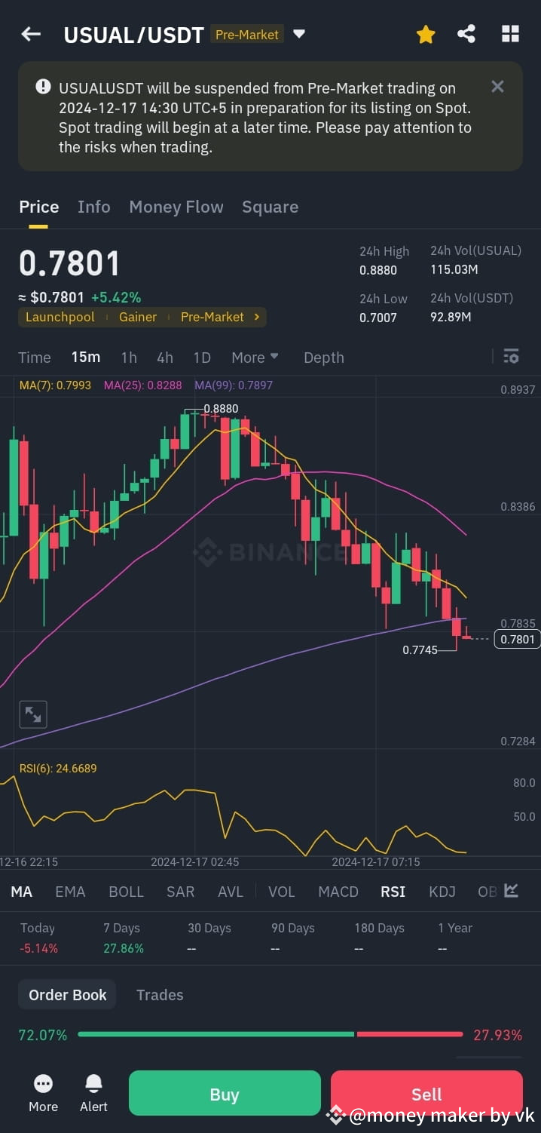The width and height of the screenshot is (541, 1133).
Task: Toggle the MA indicator
Action: pos(21,892)
